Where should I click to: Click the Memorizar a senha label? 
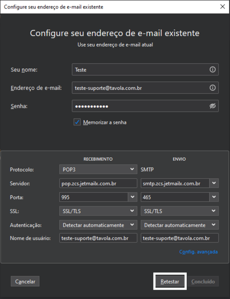click(105, 122)
